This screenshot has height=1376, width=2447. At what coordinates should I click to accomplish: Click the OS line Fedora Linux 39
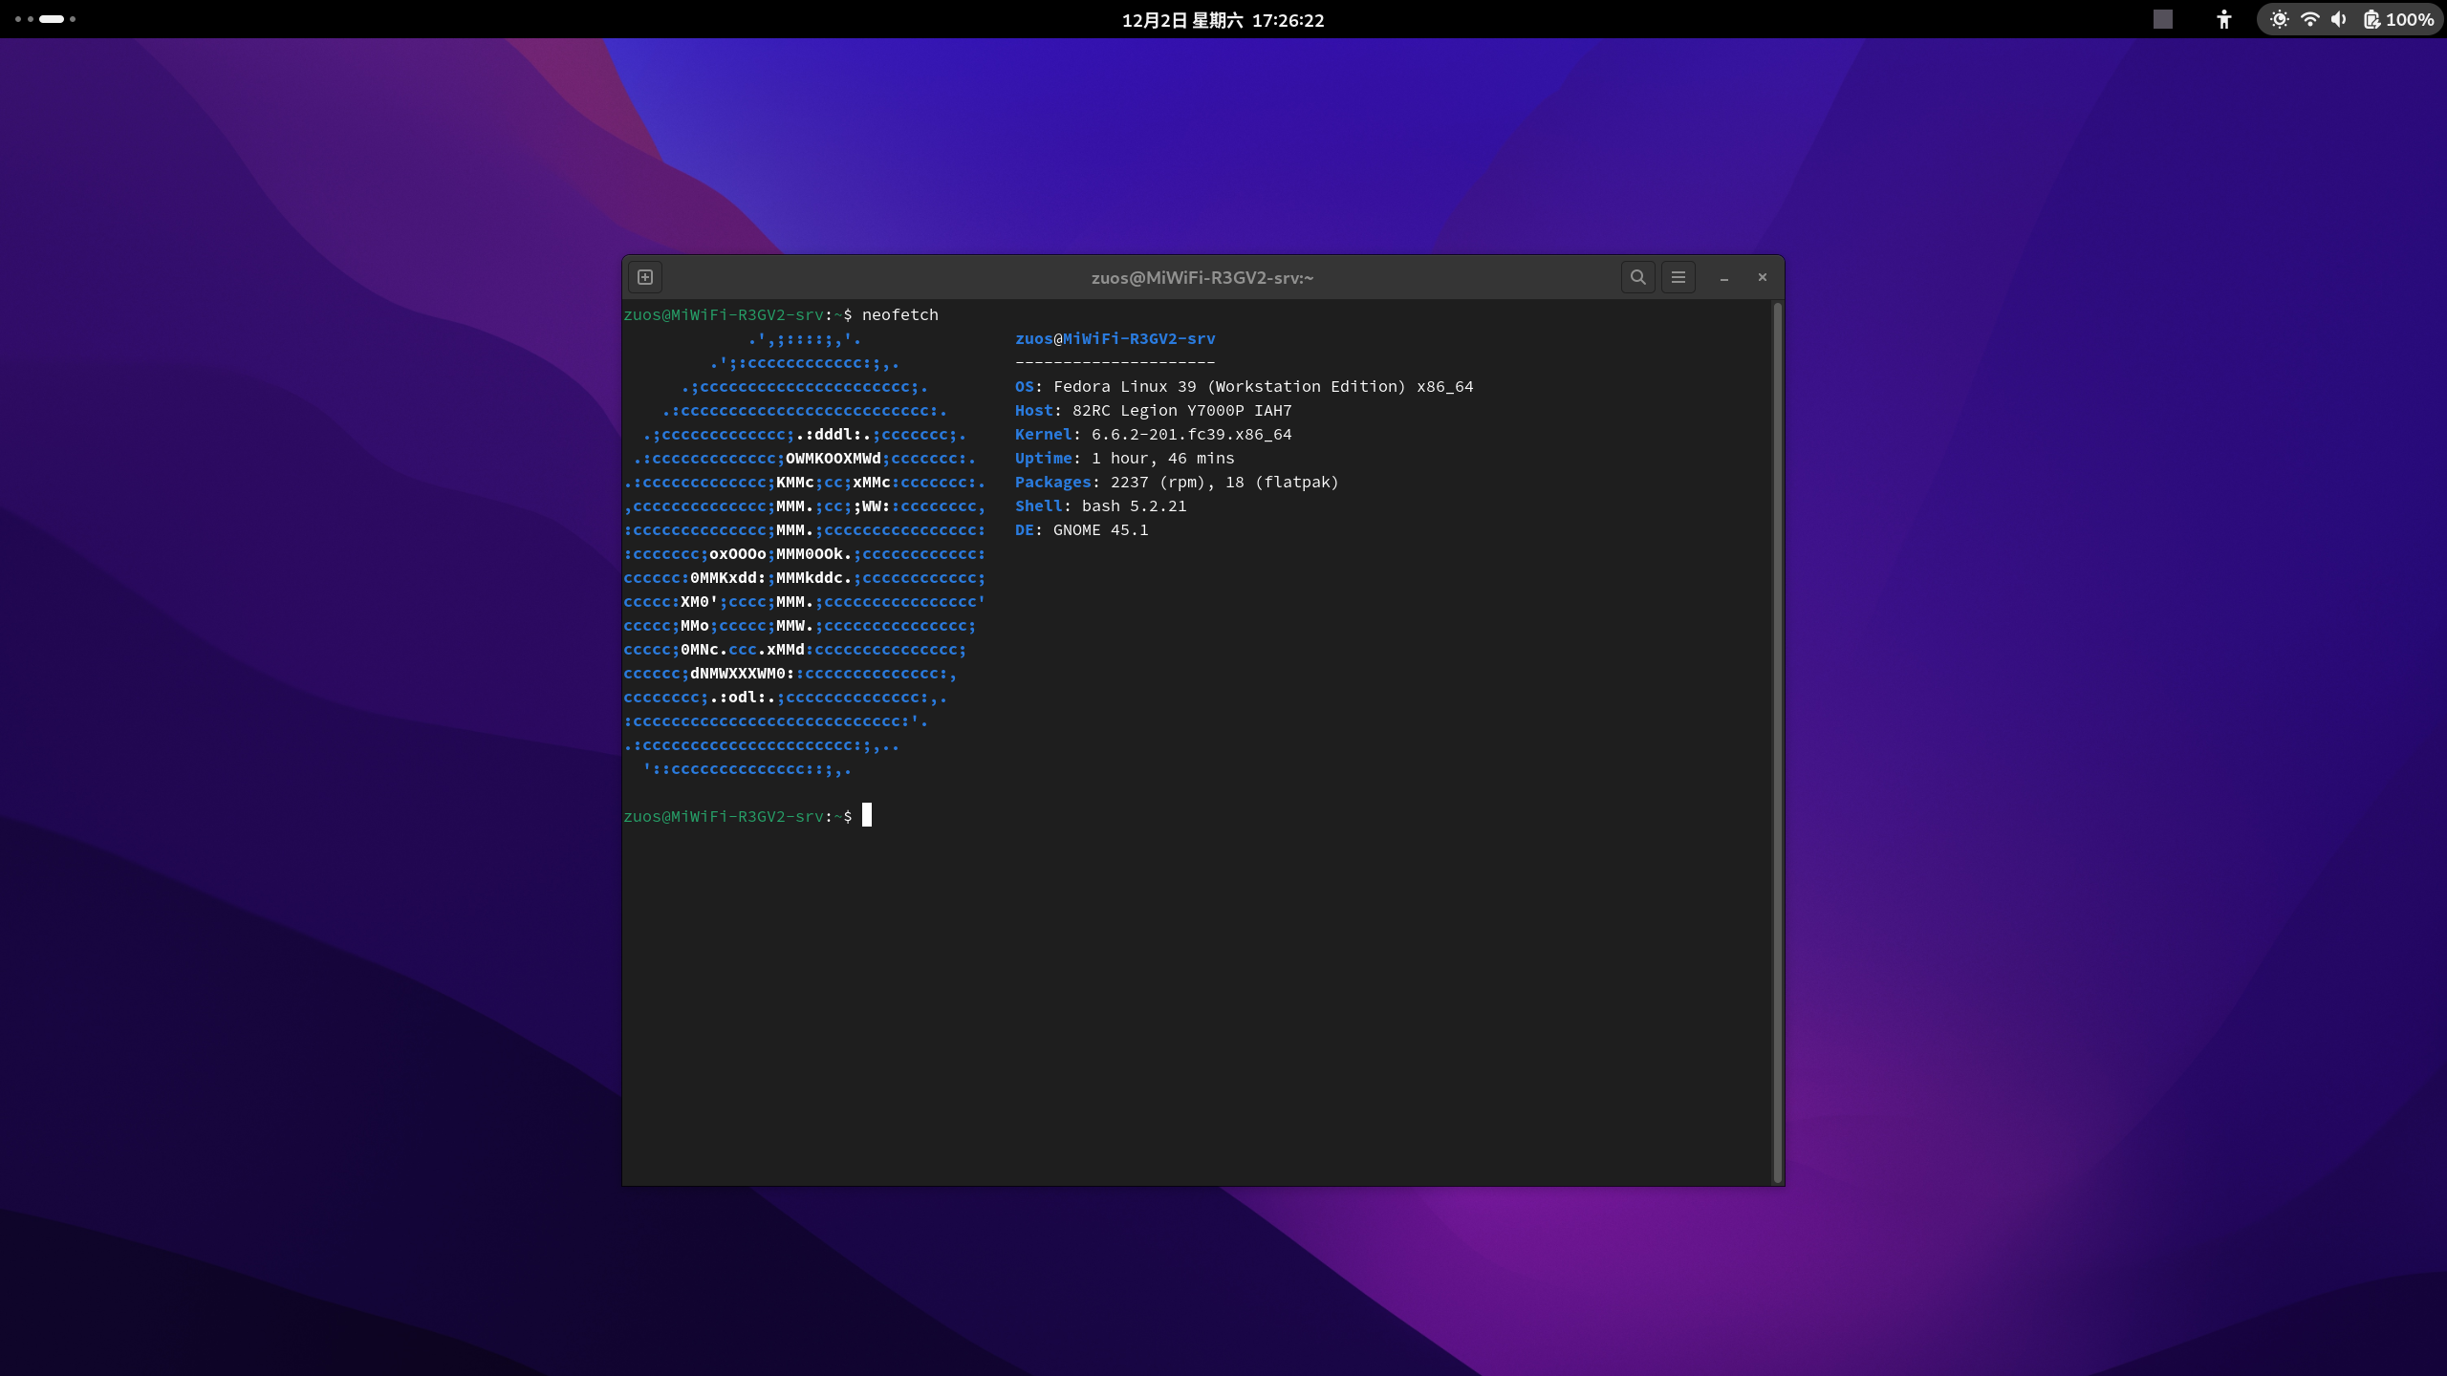[x=1244, y=386]
